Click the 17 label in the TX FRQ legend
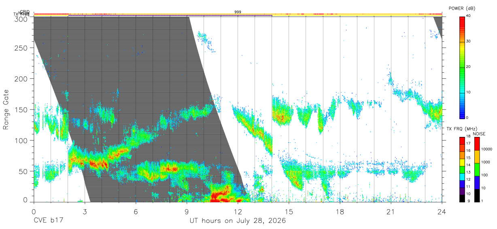 tap(468, 143)
